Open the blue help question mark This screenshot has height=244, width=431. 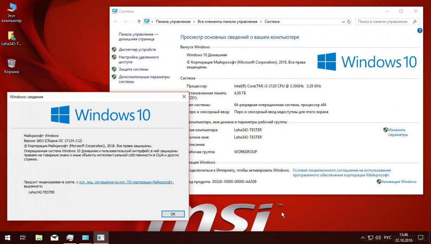pos(420,31)
